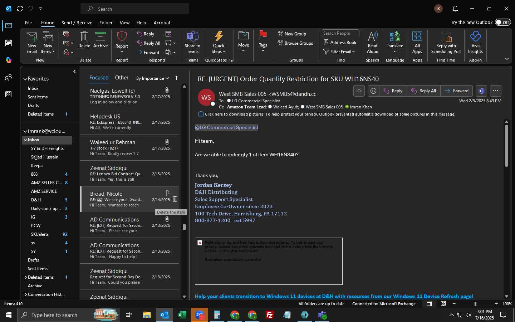The height and width of the screenshot is (322, 515).
Task: Open New Items dropdown
Action: pyautogui.click(x=48, y=42)
